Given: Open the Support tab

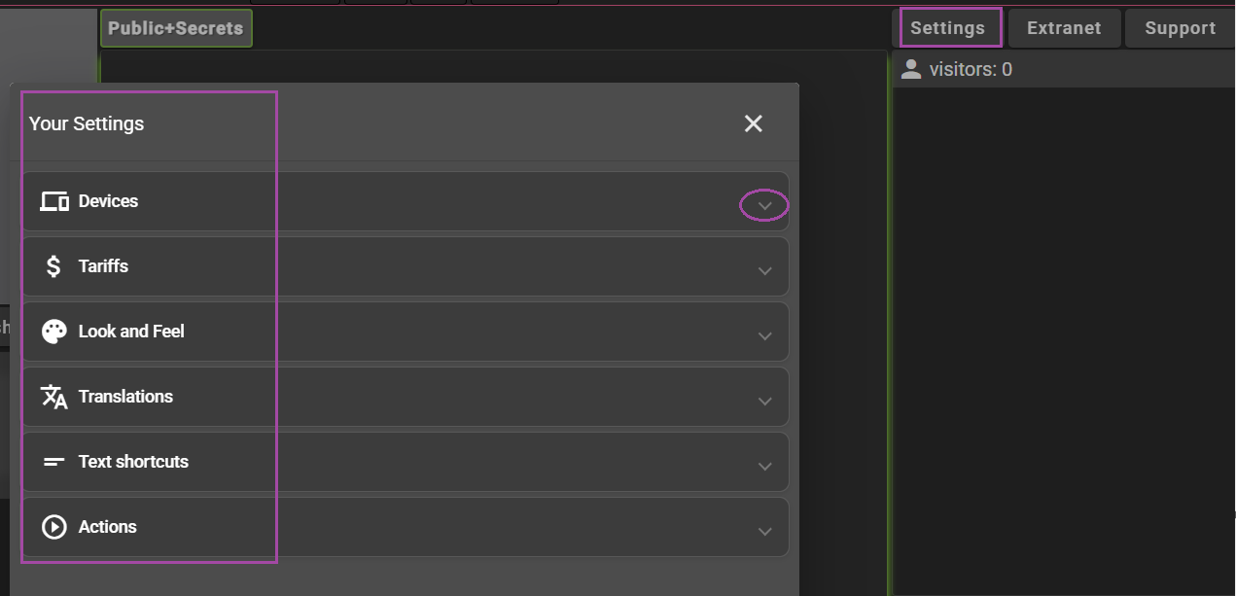Looking at the screenshot, I should tap(1181, 28).
